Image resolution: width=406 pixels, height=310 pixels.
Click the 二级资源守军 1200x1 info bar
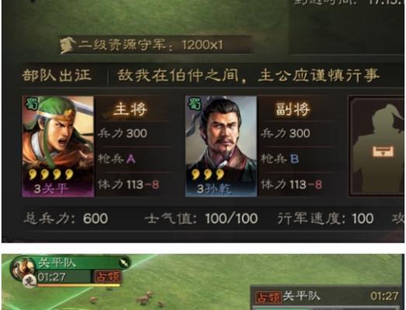click(x=155, y=45)
